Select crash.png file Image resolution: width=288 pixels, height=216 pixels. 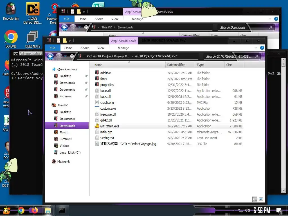click(107, 102)
